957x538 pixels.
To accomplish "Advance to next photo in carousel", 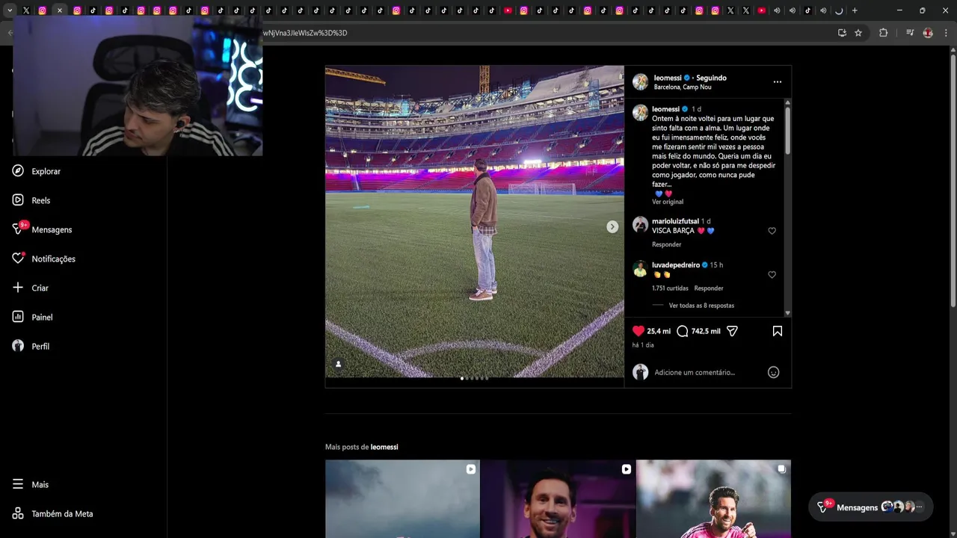I will pos(612,226).
